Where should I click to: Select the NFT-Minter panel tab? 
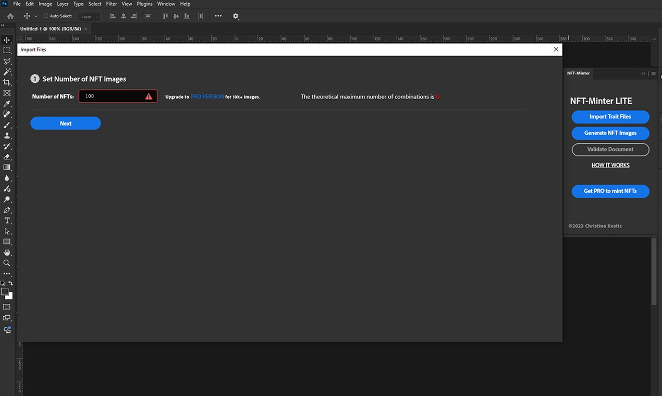point(579,73)
